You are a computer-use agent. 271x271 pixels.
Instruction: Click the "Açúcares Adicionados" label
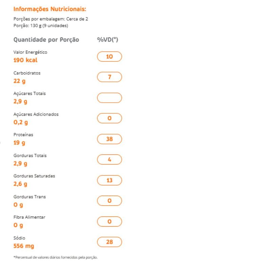(36, 114)
